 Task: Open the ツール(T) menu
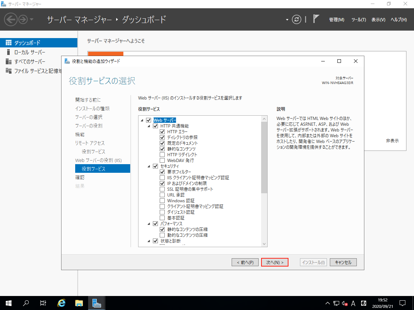pos(359,20)
